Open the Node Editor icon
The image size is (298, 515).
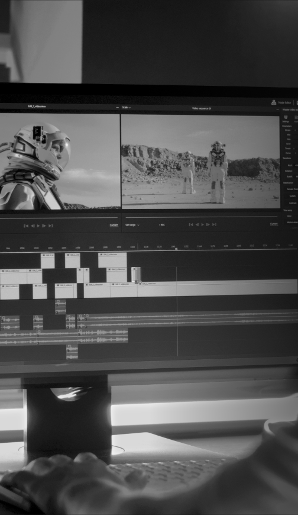pos(274,102)
